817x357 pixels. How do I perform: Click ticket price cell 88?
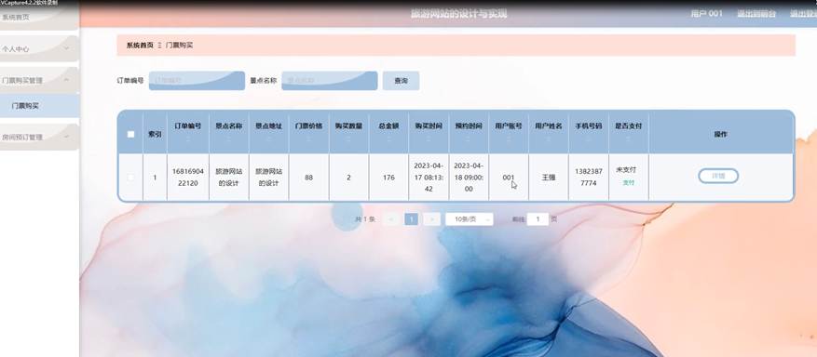click(308, 178)
